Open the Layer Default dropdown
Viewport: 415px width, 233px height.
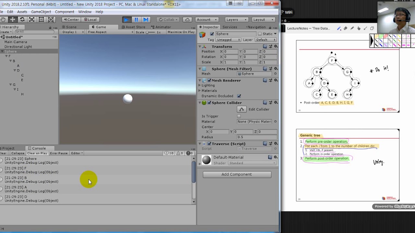[266, 40]
